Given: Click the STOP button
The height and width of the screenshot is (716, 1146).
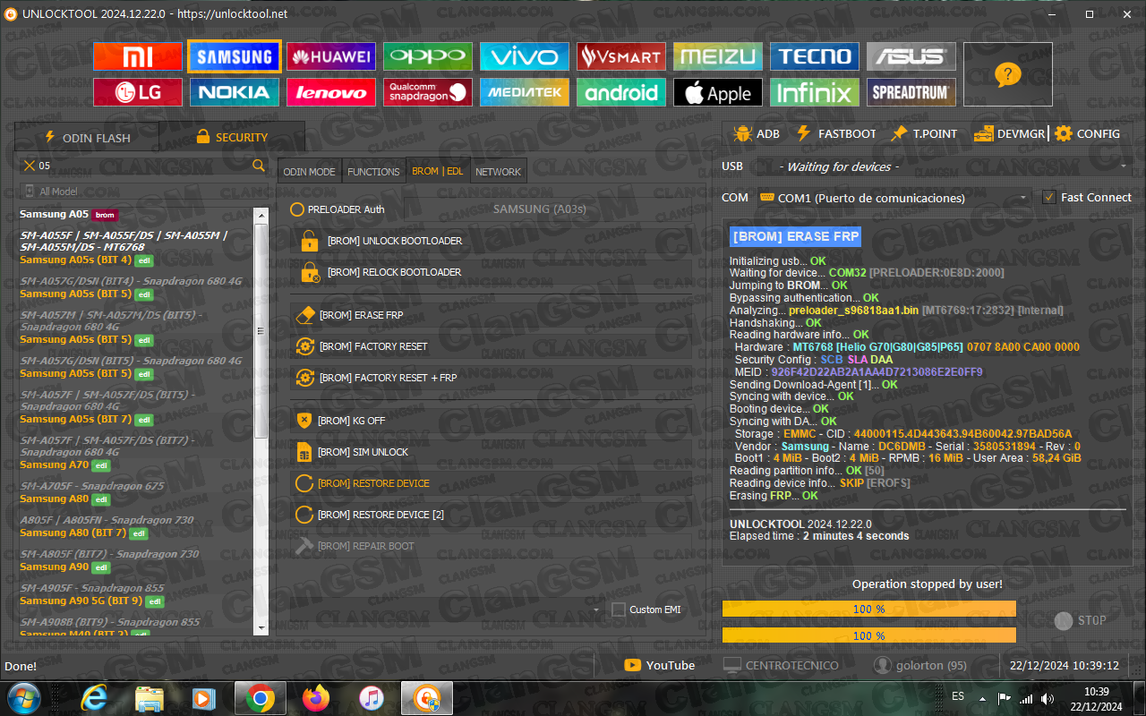Looking at the screenshot, I should [x=1080, y=620].
